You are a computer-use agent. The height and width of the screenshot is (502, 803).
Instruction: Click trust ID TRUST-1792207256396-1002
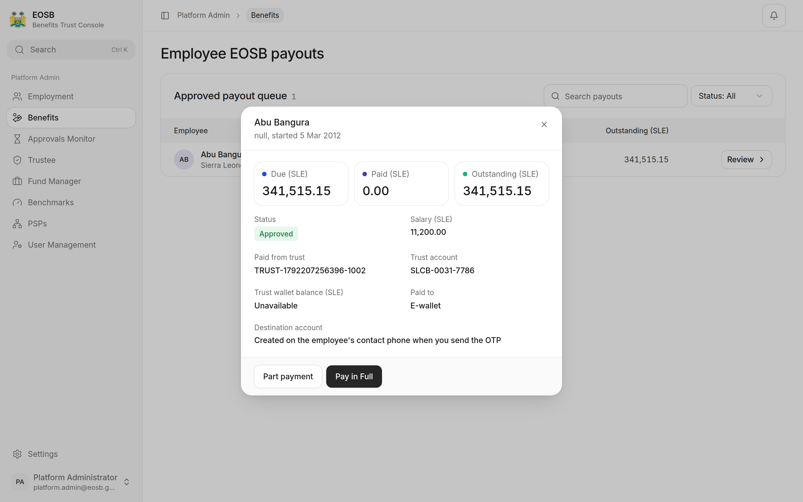pyautogui.click(x=310, y=271)
